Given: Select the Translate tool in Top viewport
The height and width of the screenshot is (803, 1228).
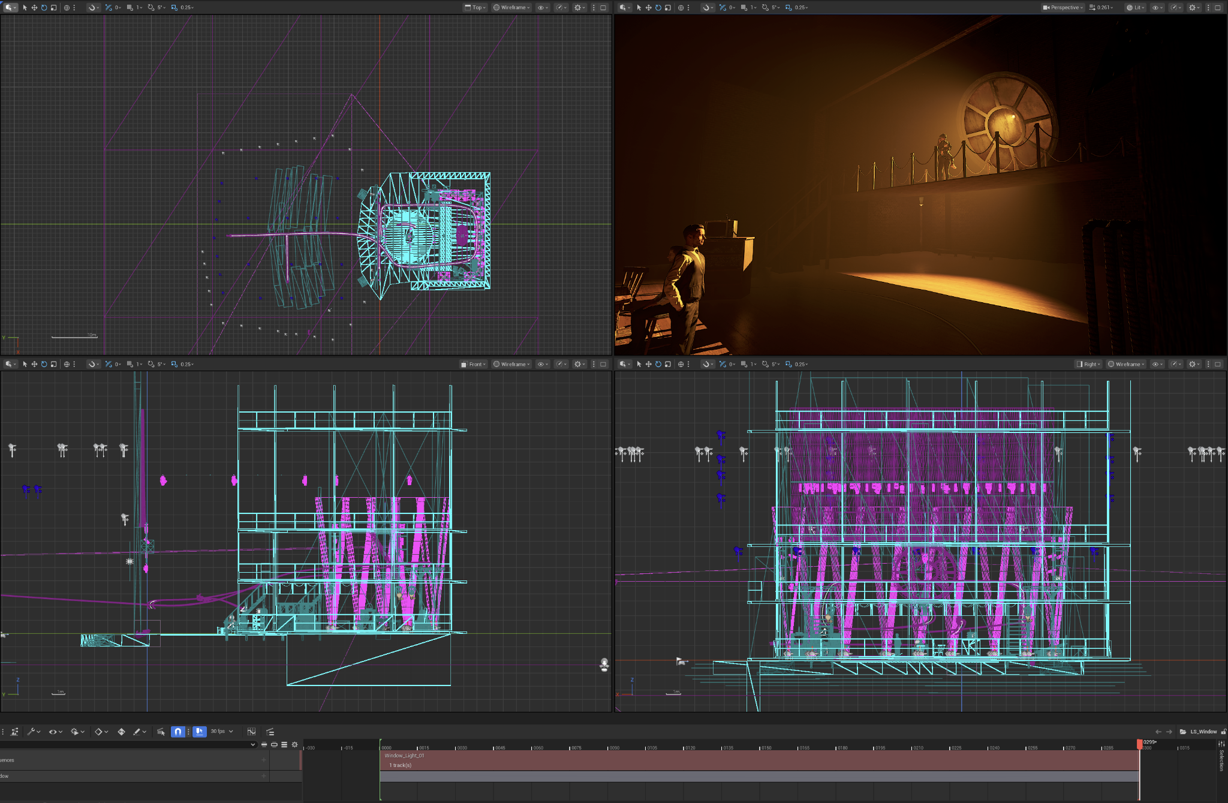Looking at the screenshot, I should 34,8.
